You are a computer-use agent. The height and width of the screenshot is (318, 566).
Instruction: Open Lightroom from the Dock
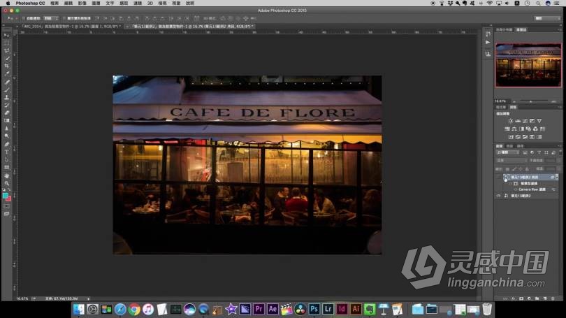click(328, 309)
